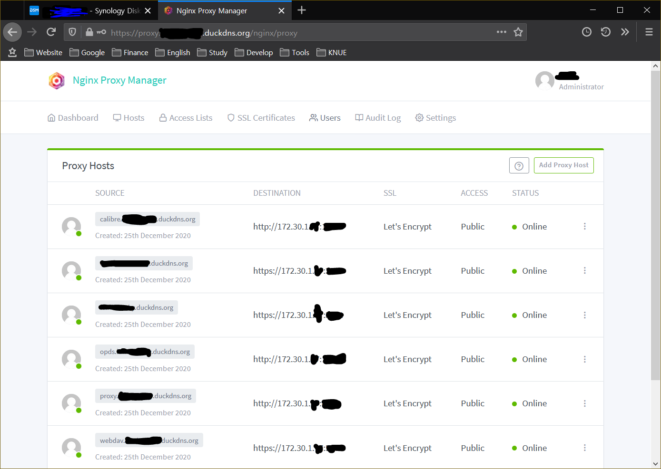This screenshot has width=661, height=469.
Task: Click the avatar in the calibre row
Action: (71, 227)
